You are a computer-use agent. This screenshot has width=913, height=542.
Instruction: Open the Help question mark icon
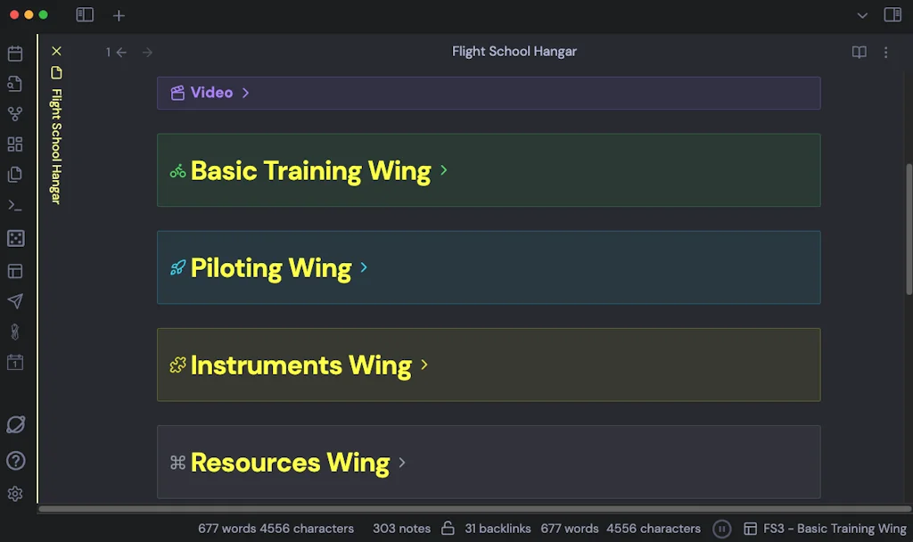pos(15,461)
